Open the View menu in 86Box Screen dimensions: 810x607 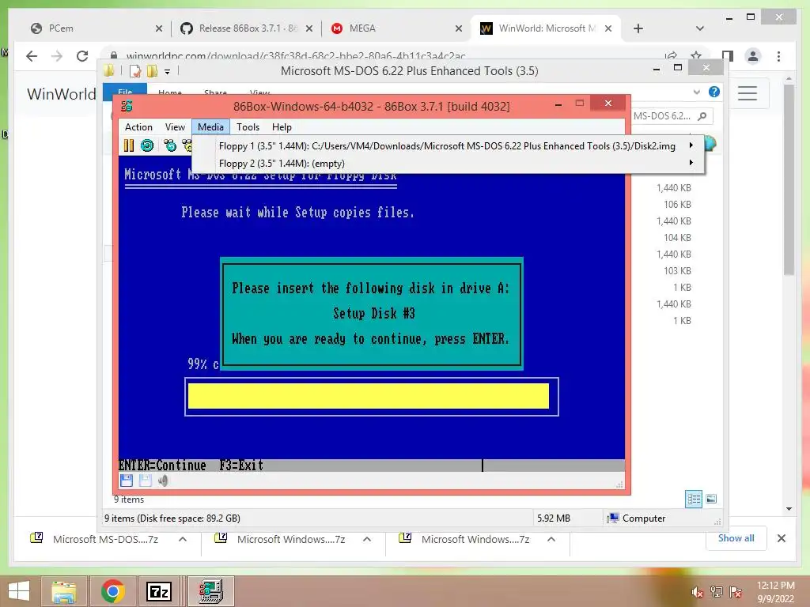[175, 127]
